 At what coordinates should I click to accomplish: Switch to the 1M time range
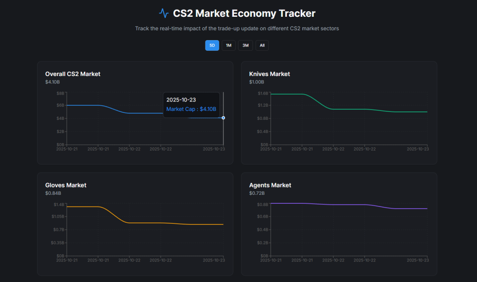click(x=228, y=45)
